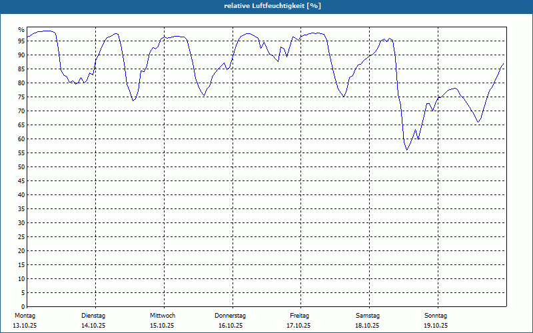
Task: Click the y-axis value '90'
Action: pyautogui.click(x=21, y=55)
